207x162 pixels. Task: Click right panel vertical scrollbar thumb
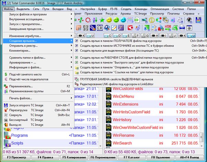[x=201, y=137]
